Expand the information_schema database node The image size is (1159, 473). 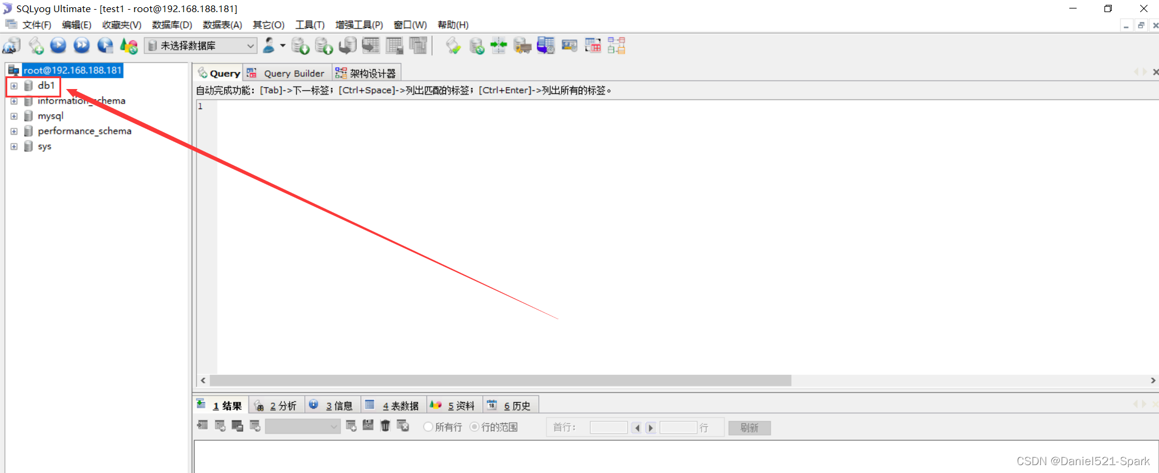pyautogui.click(x=14, y=101)
